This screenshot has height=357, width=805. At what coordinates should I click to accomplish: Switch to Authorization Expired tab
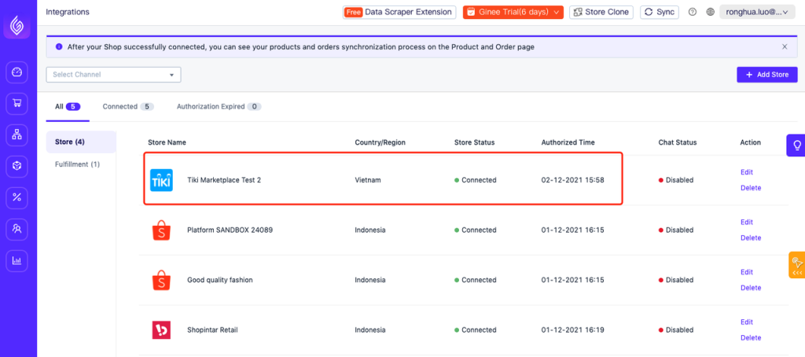tap(219, 107)
